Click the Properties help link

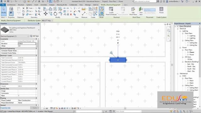click(x=6, y=108)
